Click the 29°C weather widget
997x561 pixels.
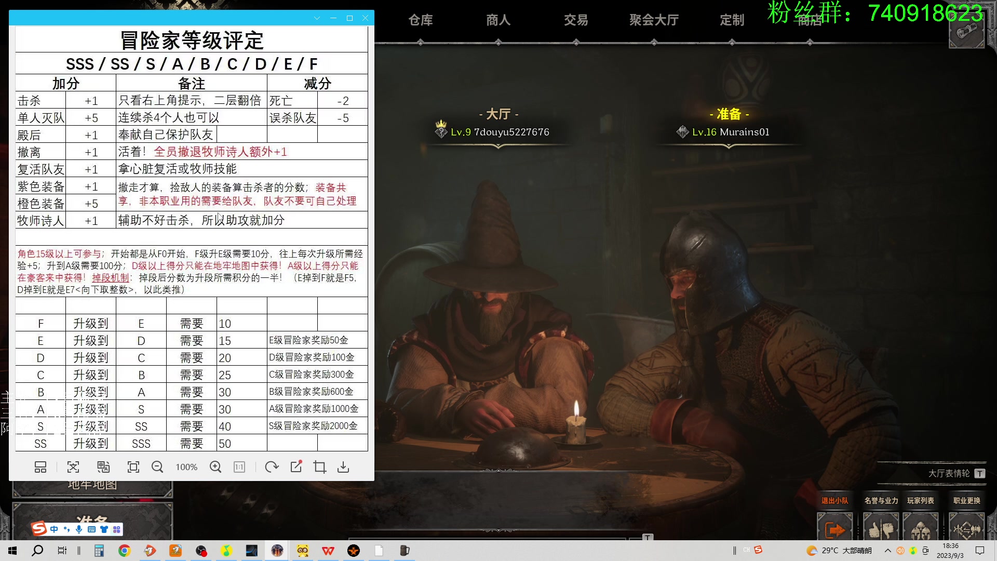click(x=839, y=551)
